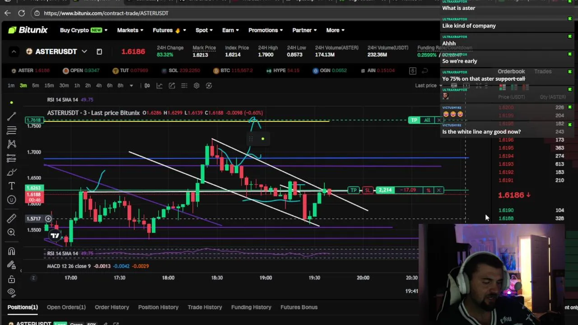Open the Partner dropdown menu
This screenshot has height=325, width=578.
pyautogui.click(x=304, y=30)
